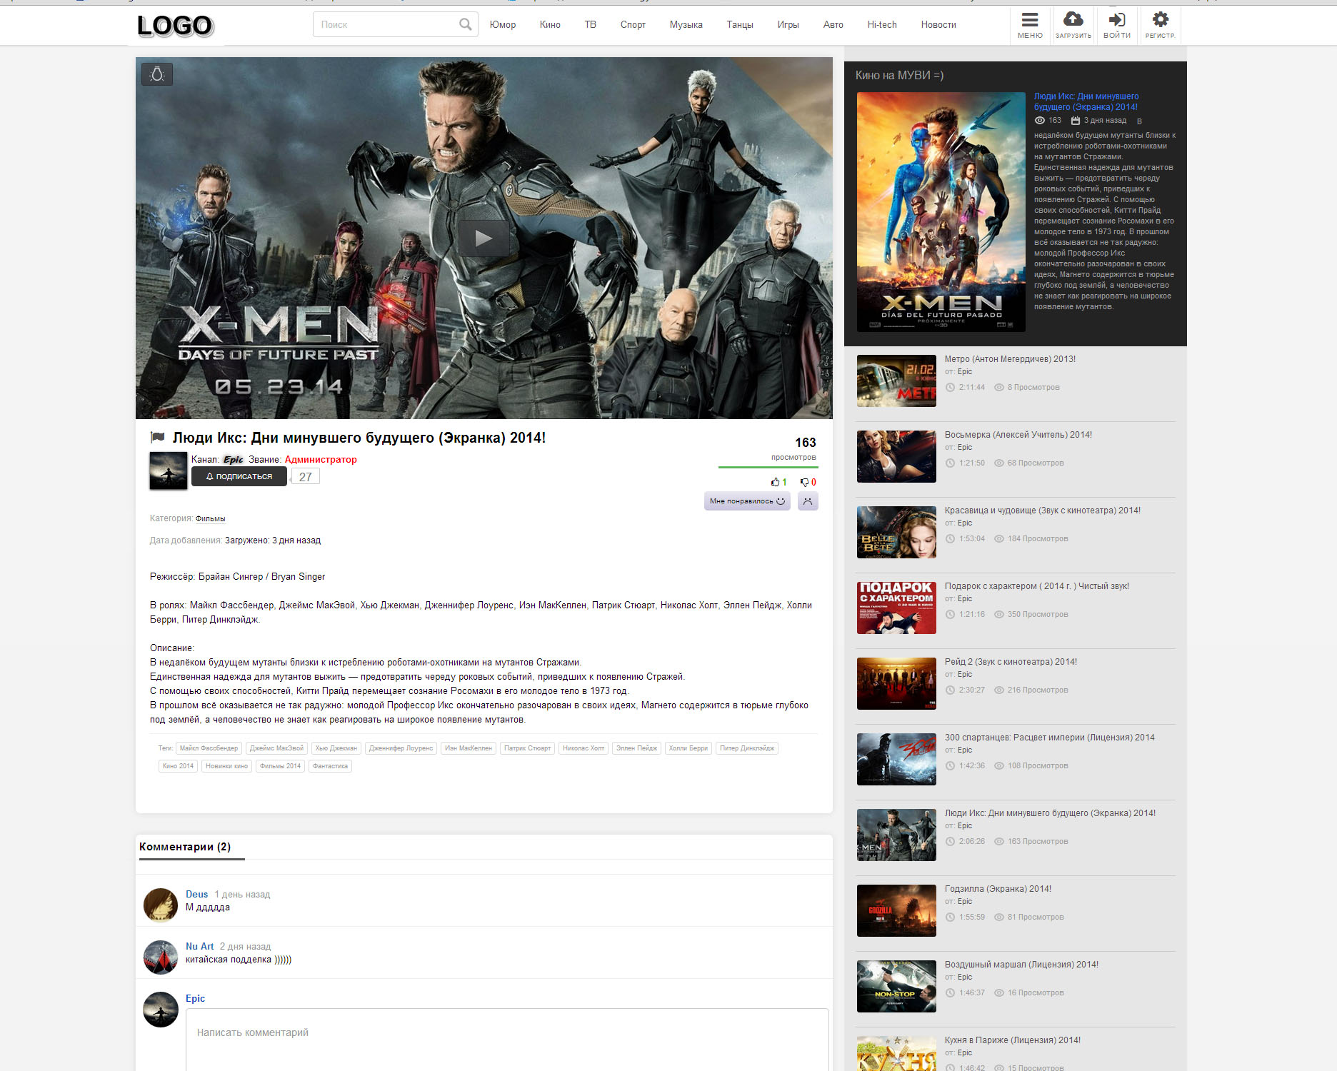Image resolution: width=1337 pixels, height=1071 pixels.
Task: Open the Красавица и чудовище thumbnail
Action: pos(896,533)
